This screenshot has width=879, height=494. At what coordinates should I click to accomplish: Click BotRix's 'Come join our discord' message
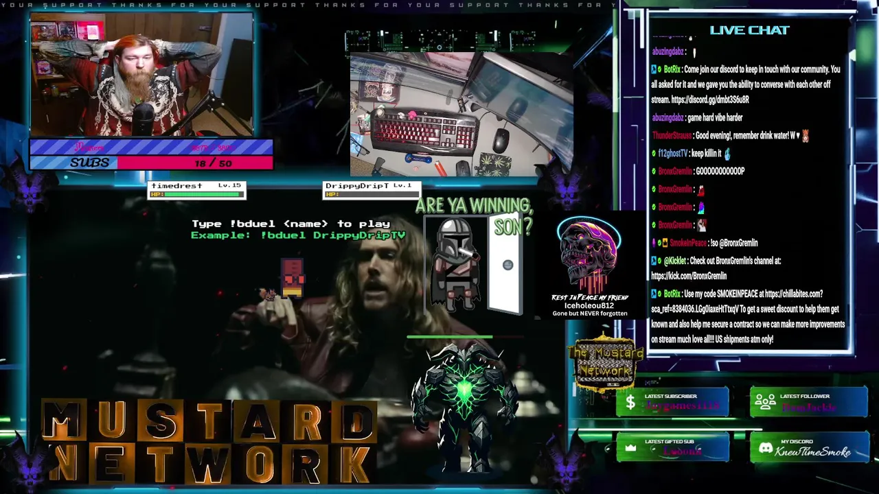(x=747, y=84)
